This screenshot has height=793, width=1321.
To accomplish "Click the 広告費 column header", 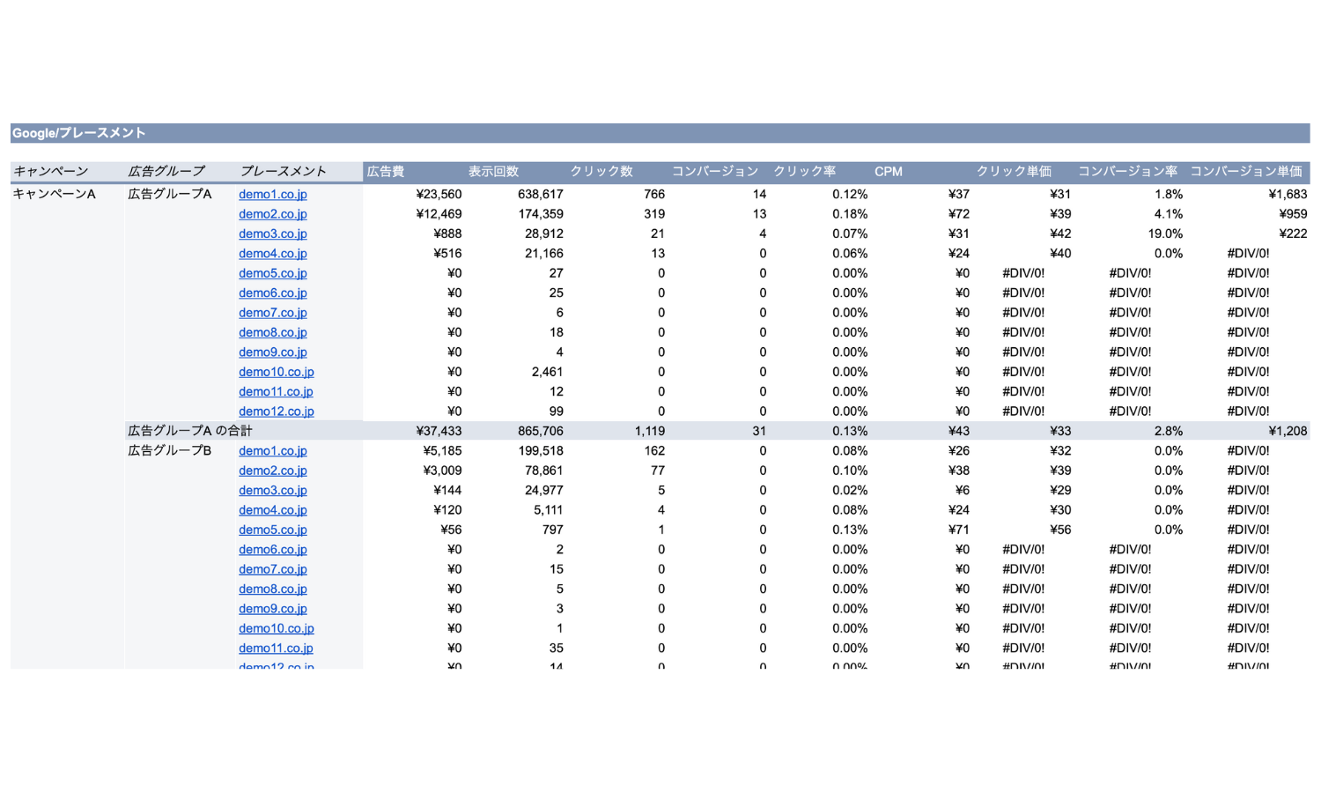I will (386, 171).
